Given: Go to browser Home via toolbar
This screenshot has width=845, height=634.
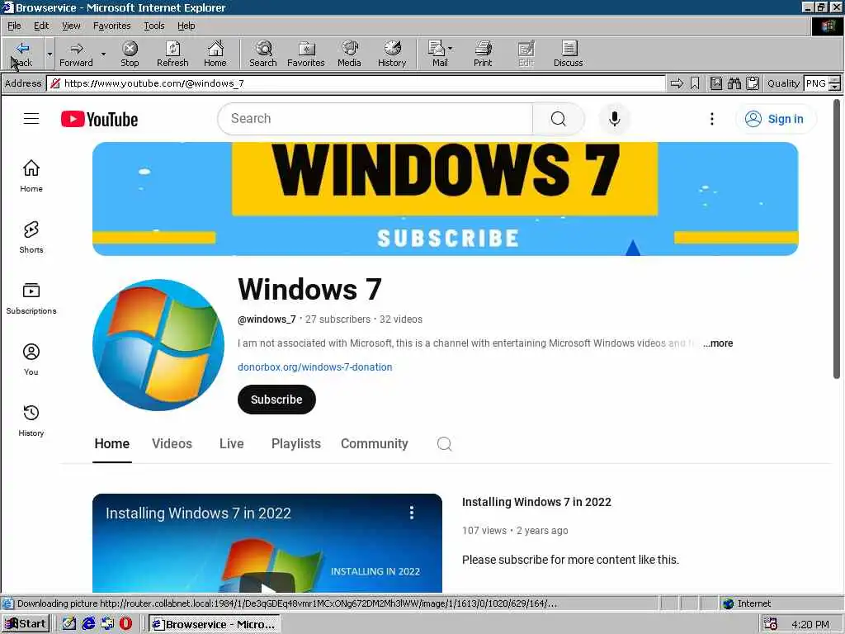Looking at the screenshot, I should 215,54.
